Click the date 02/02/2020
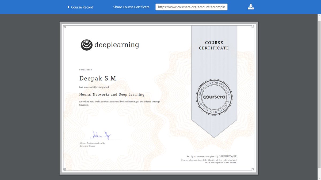This screenshot has width=321, height=180. 86,70
